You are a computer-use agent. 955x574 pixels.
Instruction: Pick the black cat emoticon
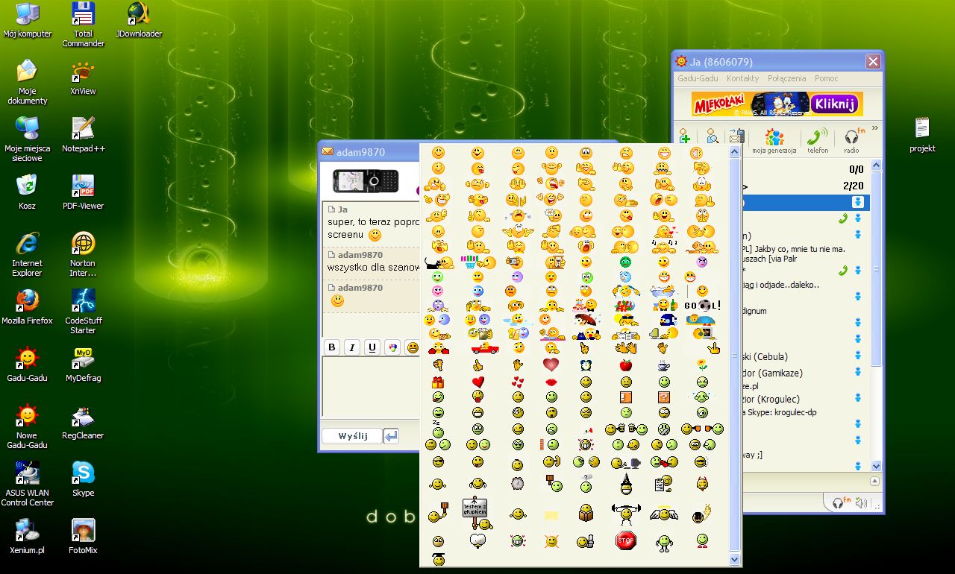click(x=439, y=262)
